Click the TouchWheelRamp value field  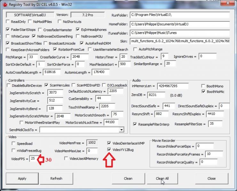pyautogui.click(x=107, y=106)
